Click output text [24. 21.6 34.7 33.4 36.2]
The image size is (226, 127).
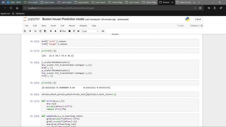58,56
